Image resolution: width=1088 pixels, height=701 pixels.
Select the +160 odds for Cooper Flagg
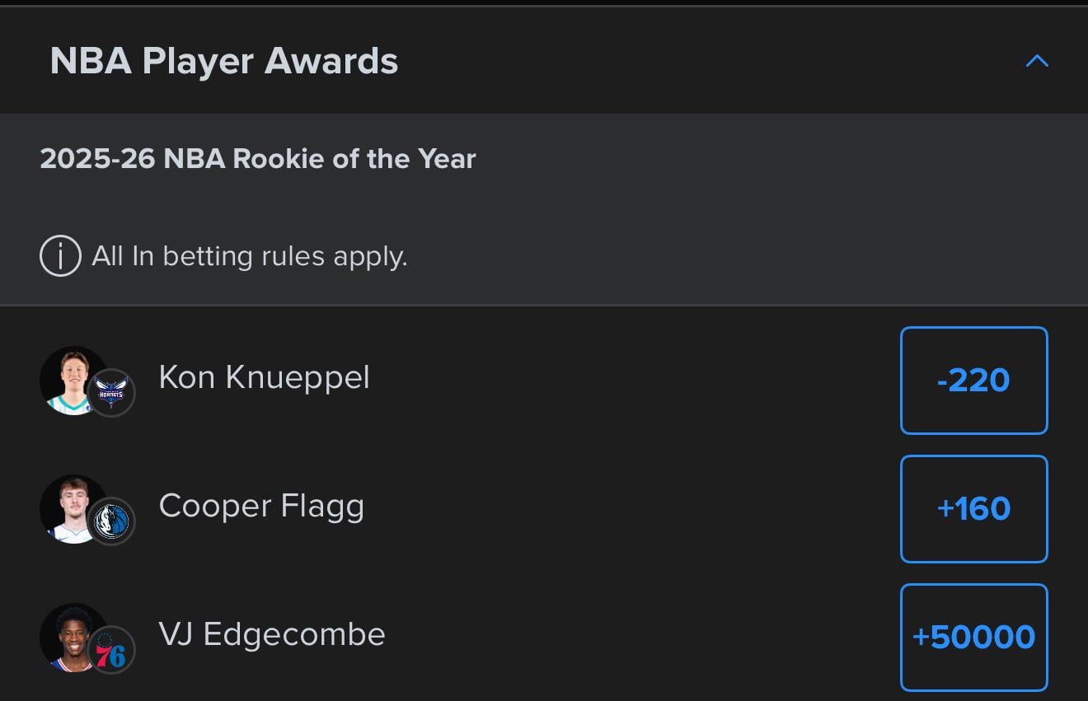coord(973,509)
